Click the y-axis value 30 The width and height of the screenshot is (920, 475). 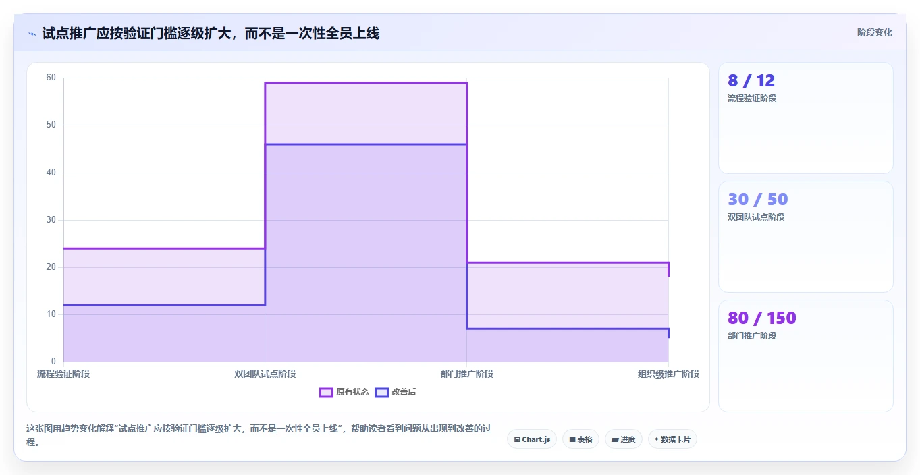click(51, 220)
